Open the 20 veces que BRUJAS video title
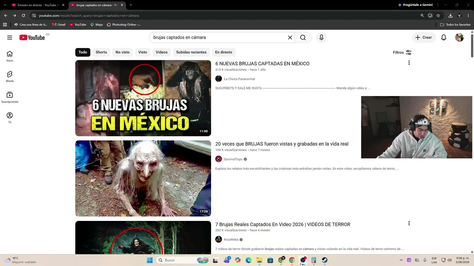Viewport: 474px width, 266px height. click(282, 144)
